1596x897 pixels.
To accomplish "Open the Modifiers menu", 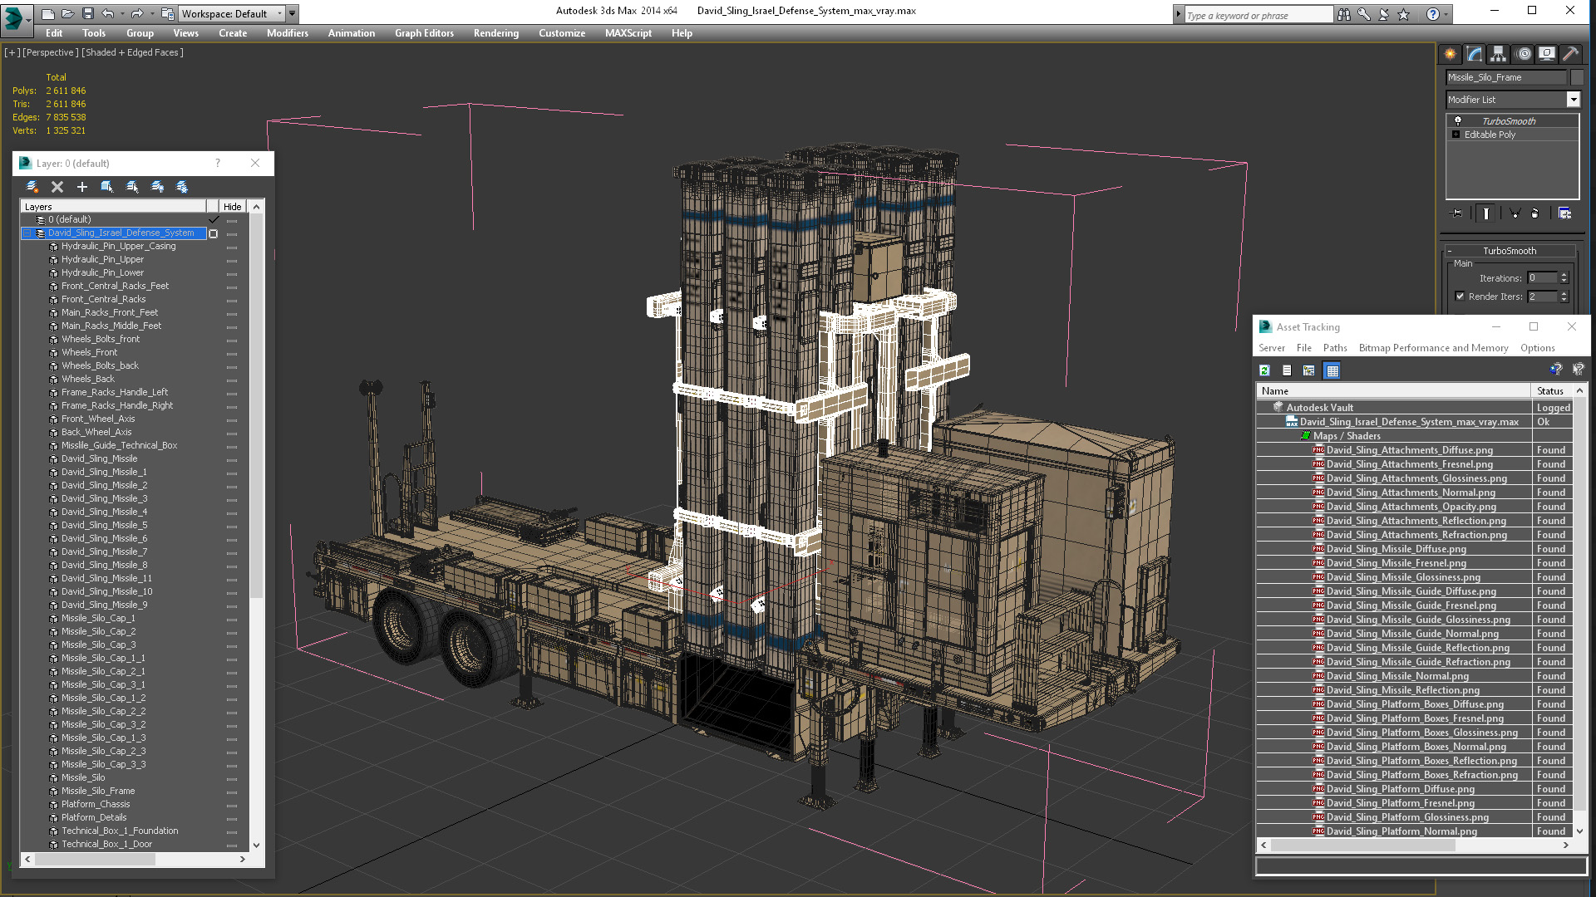I will click(x=287, y=33).
